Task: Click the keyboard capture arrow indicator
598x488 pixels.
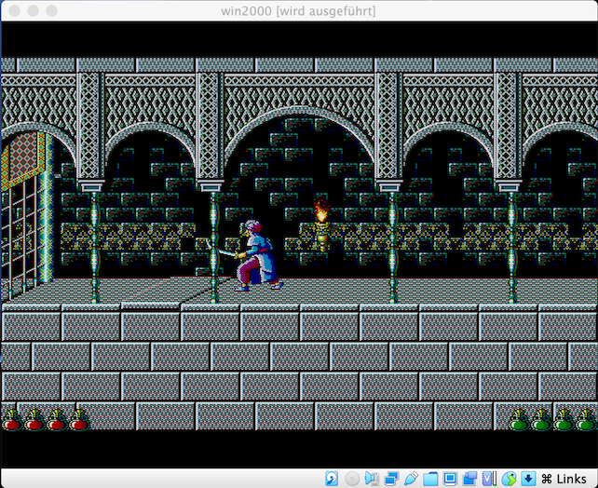Action: click(528, 479)
